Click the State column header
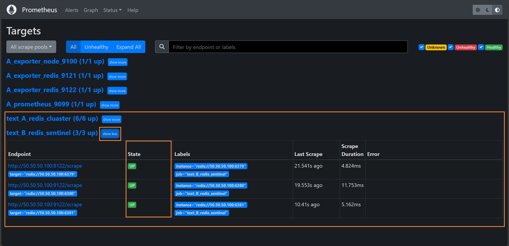Screen dimensions: 509x246 coord(134,154)
